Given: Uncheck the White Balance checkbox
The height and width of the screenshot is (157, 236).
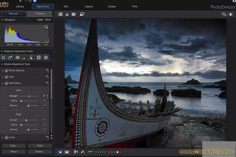Looking at the screenshot, I should click(6, 71).
